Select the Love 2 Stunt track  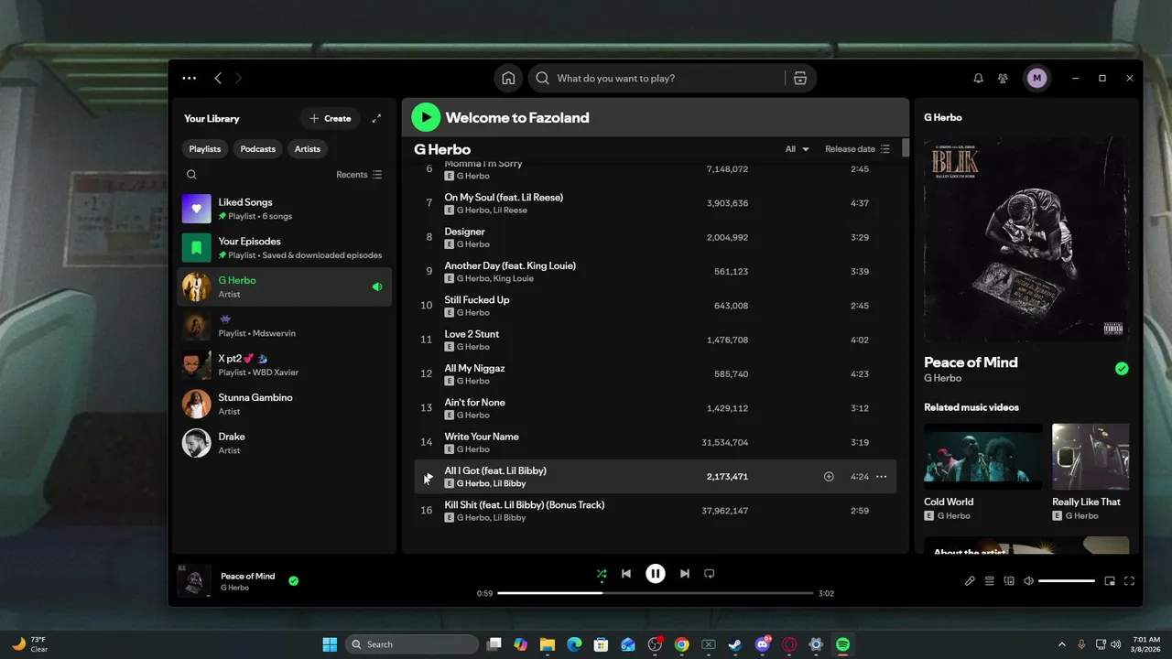click(x=656, y=340)
